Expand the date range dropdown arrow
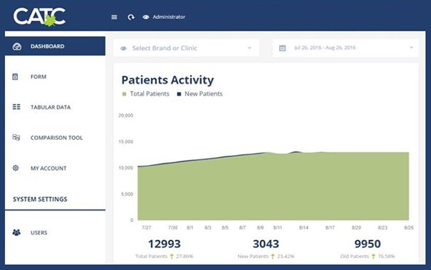This screenshot has width=431, height=270. (x=411, y=48)
